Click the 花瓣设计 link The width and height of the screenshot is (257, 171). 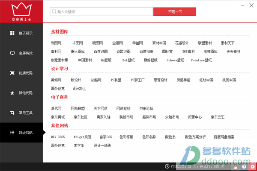pyautogui.click(x=182, y=43)
